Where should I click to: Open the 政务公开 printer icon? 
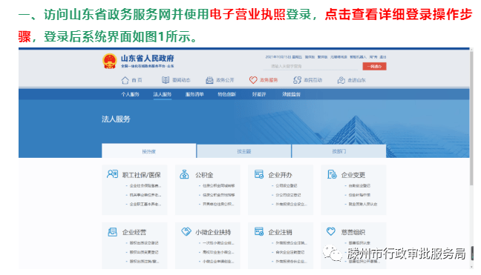209,80
